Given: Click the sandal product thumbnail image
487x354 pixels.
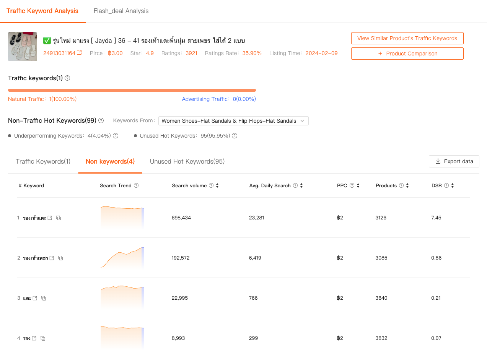Looking at the screenshot, I should pos(23,47).
